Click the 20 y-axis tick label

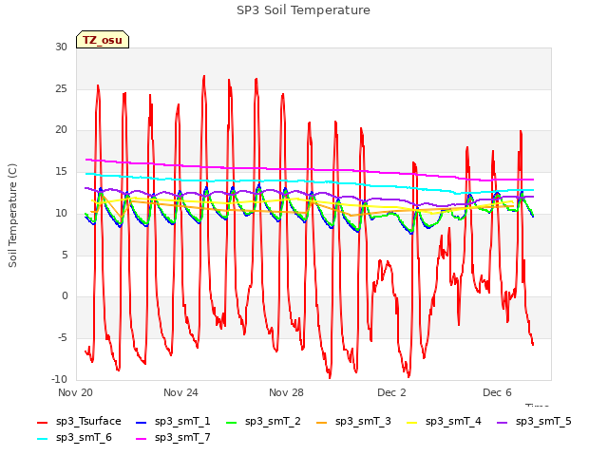click(x=61, y=130)
